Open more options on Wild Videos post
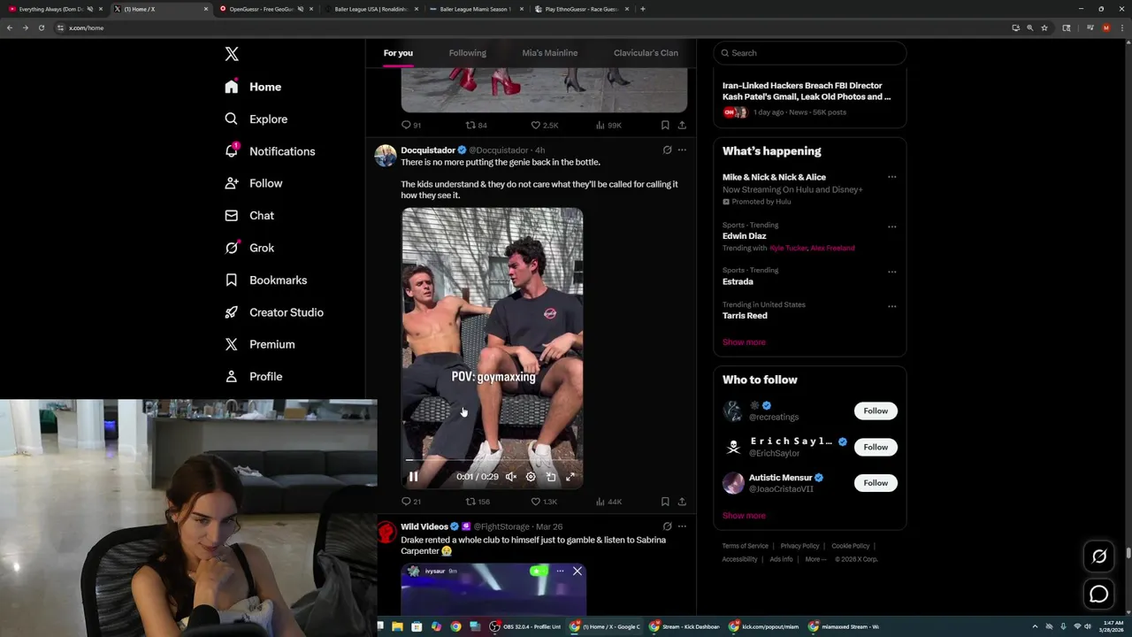Image resolution: width=1132 pixels, height=637 pixels. [x=682, y=526]
